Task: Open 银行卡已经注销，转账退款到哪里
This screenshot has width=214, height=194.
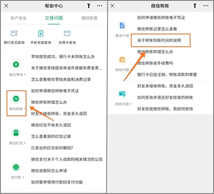Action: 167,75
